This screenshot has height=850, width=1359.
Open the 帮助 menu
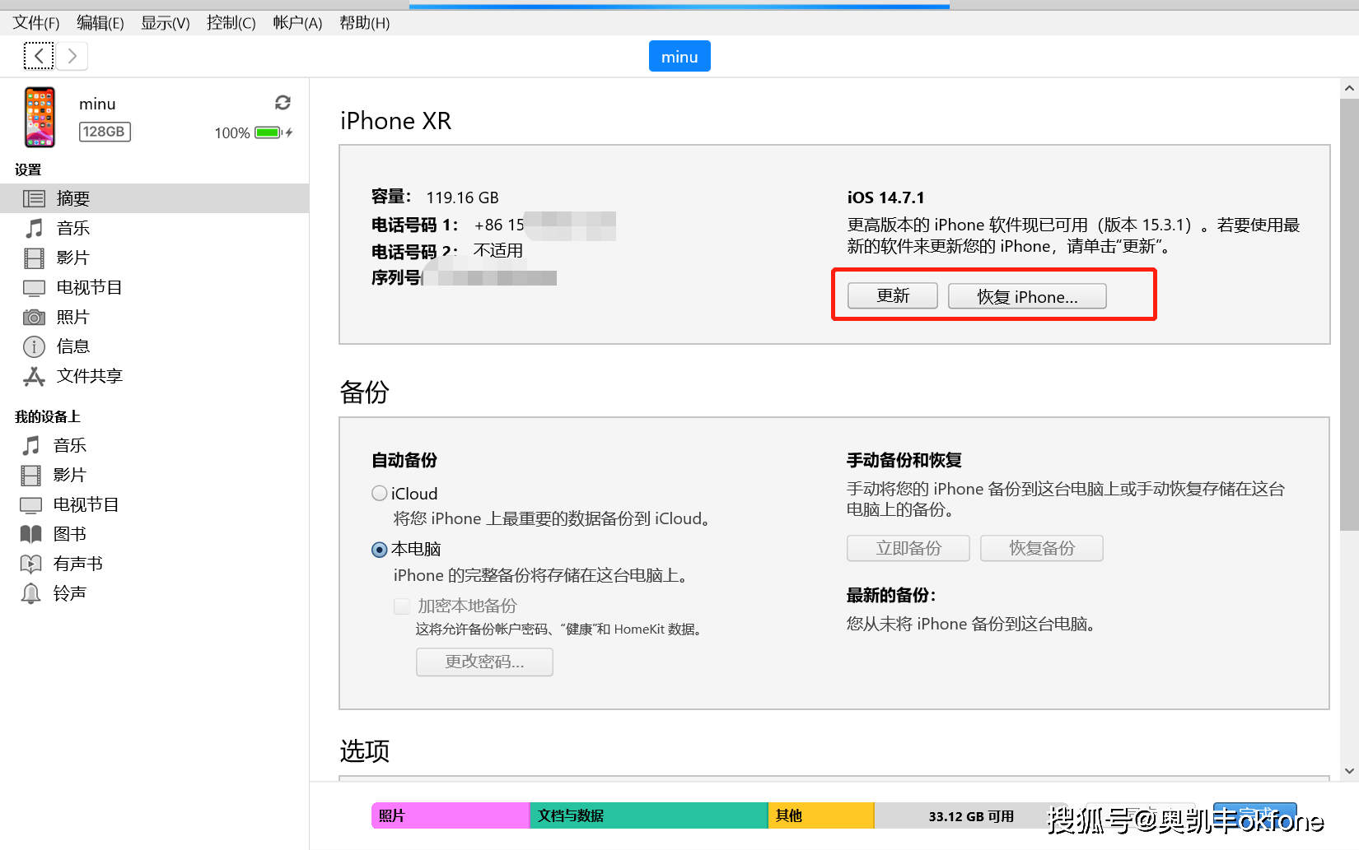(363, 22)
